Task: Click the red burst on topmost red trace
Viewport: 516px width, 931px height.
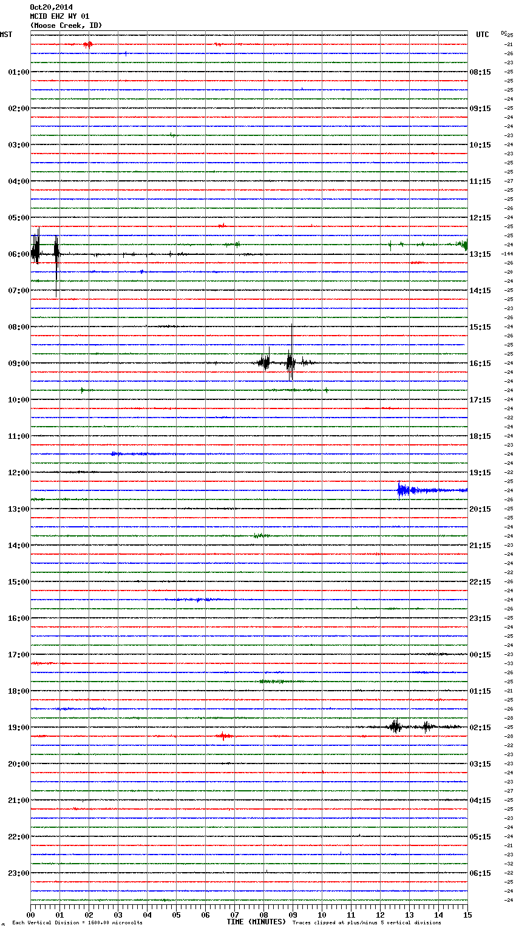Action: click(88, 44)
